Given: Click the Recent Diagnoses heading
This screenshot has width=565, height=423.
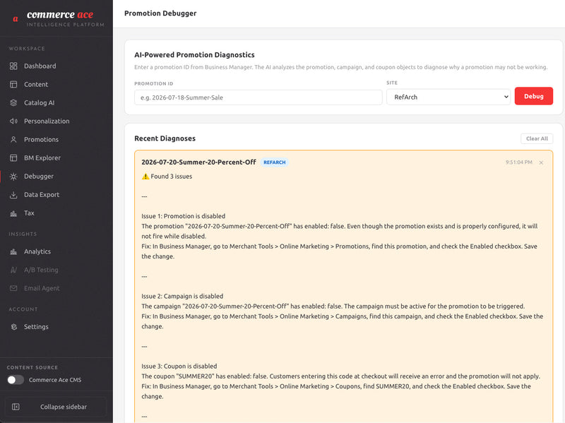Looking at the screenshot, I should click(165, 138).
